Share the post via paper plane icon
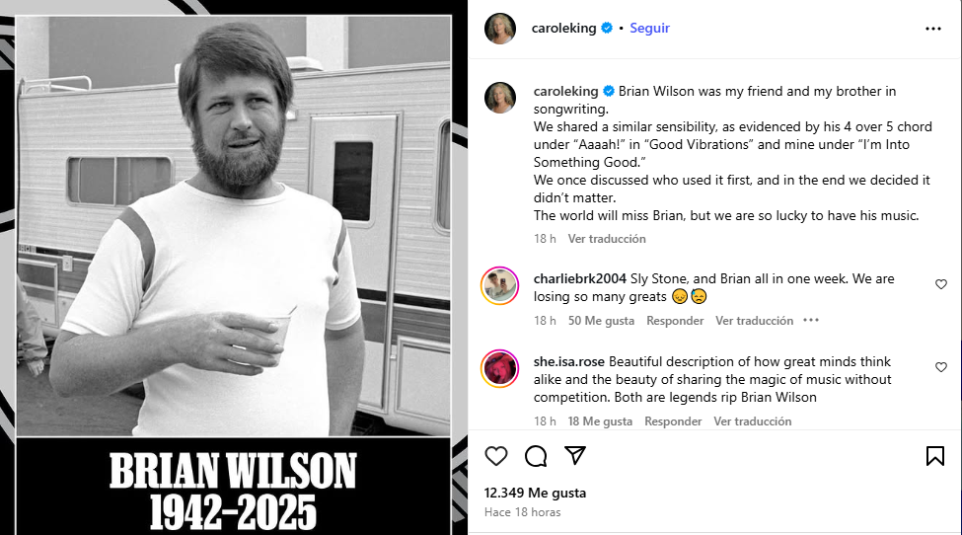 click(575, 455)
